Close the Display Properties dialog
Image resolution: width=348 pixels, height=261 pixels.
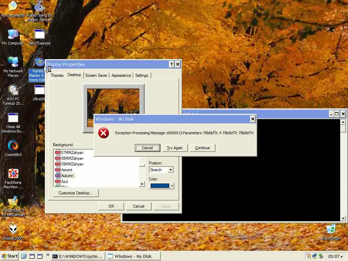pos(178,64)
